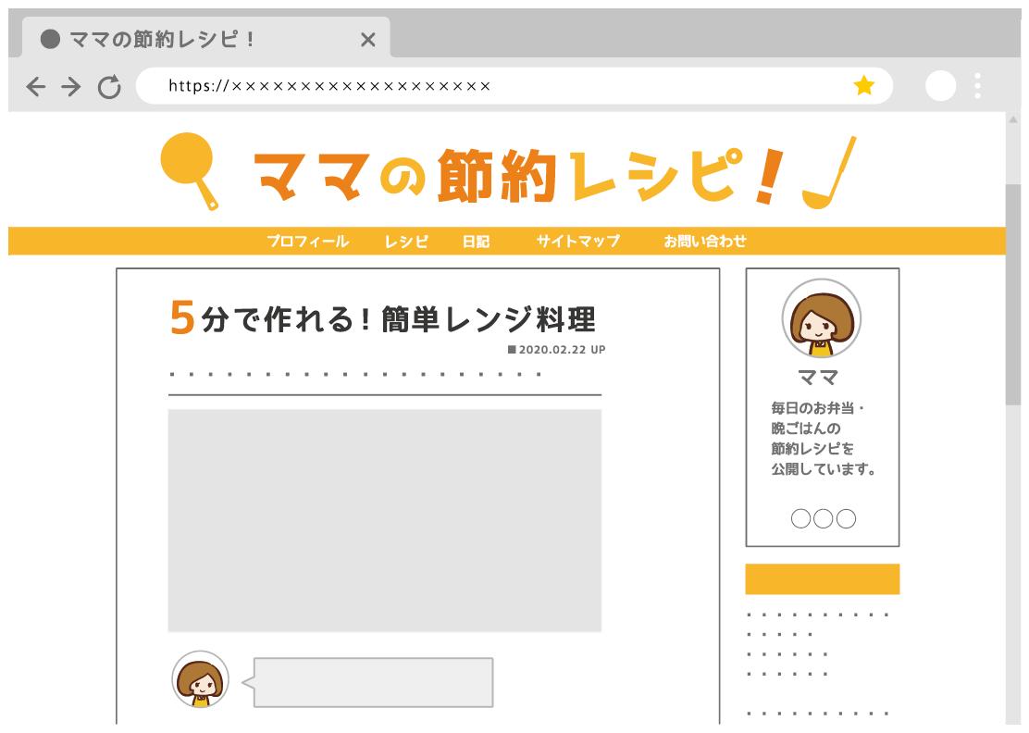
Task: Reload the page with the refresh icon
Action: coord(109,87)
